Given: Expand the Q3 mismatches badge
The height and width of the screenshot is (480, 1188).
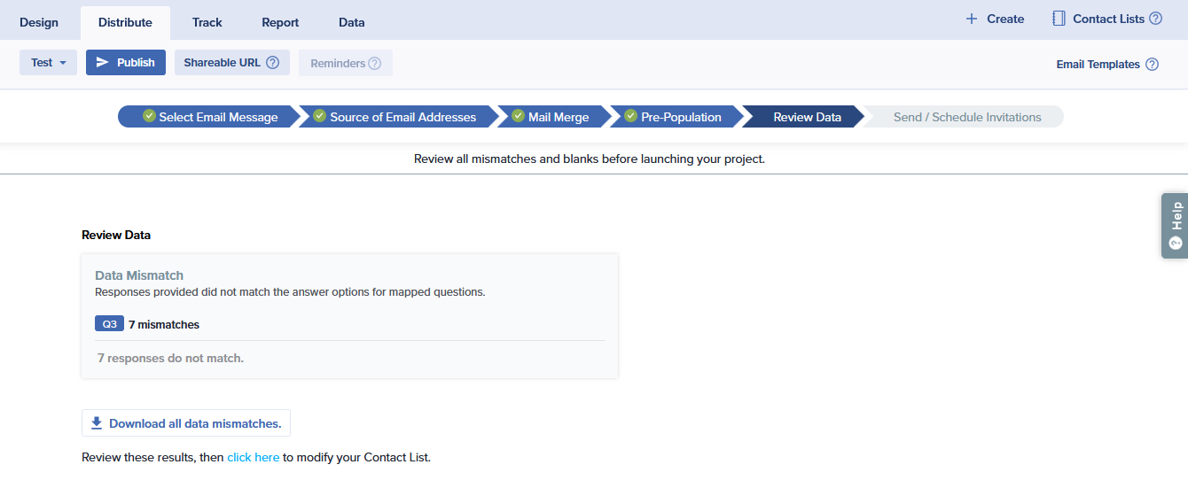Looking at the screenshot, I should pyautogui.click(x=109, y=324).
